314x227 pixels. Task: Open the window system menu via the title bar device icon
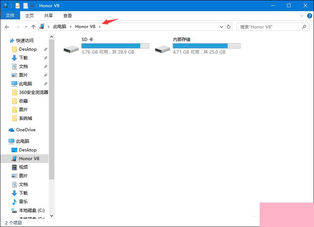(6, 5)
